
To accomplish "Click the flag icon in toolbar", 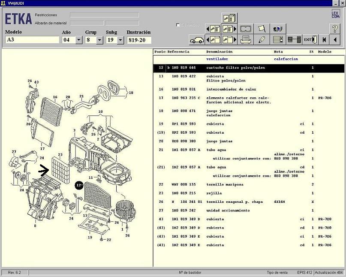I will click(x=262, y=29).
